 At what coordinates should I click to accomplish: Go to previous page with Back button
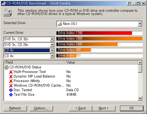click(80, 108)
